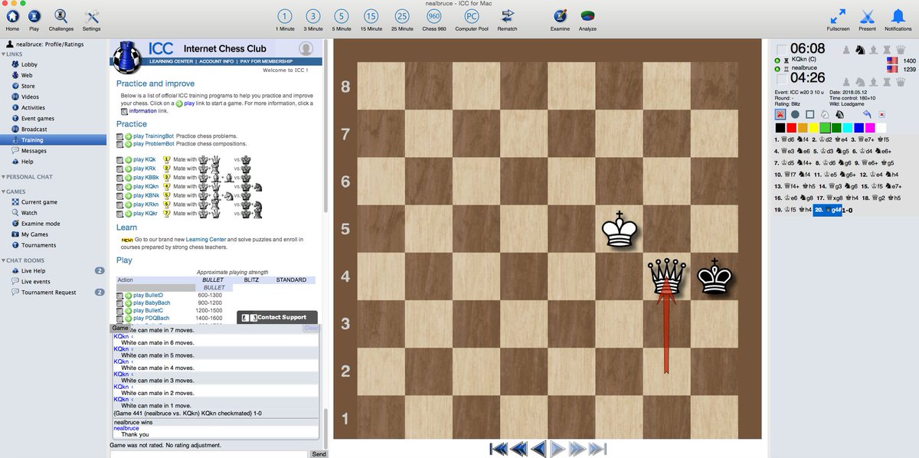
Task: Join the Computer Pool
Action: (x=473, y=18)
